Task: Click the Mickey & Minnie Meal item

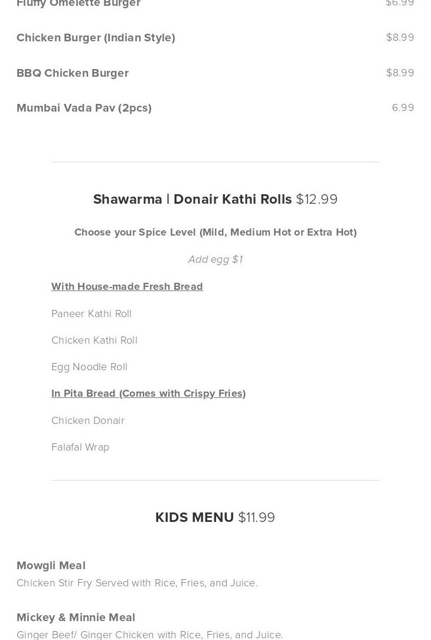Action: [x=76, y=618]
